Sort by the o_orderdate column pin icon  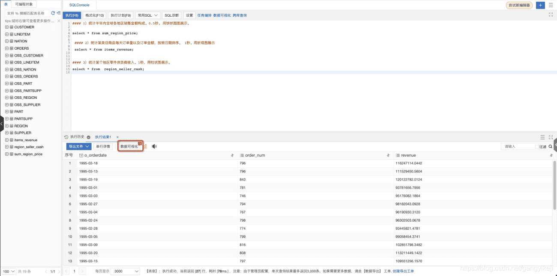pos(232,155)
